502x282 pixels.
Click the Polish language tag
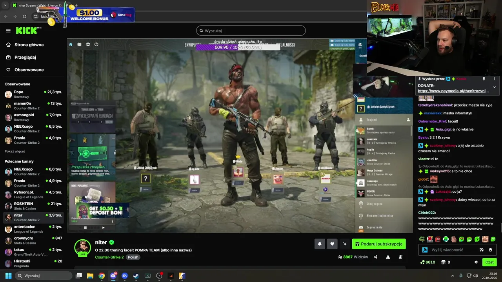(133, 257)
